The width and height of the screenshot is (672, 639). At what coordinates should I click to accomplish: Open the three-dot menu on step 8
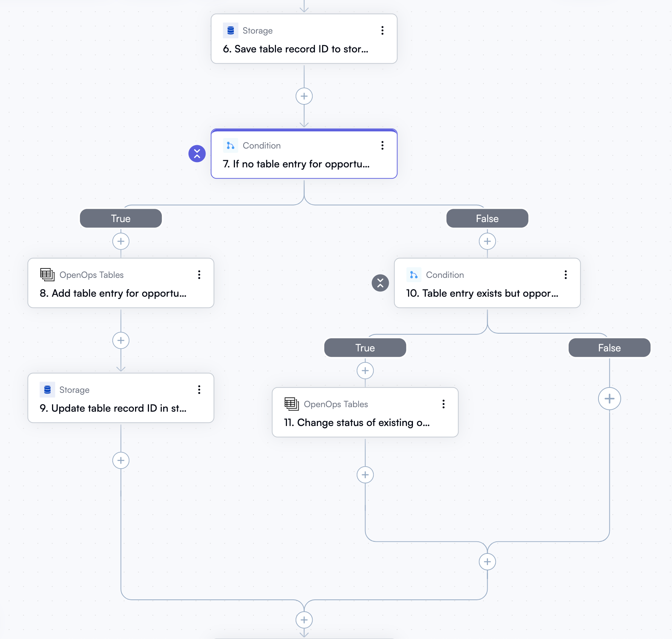199,275
